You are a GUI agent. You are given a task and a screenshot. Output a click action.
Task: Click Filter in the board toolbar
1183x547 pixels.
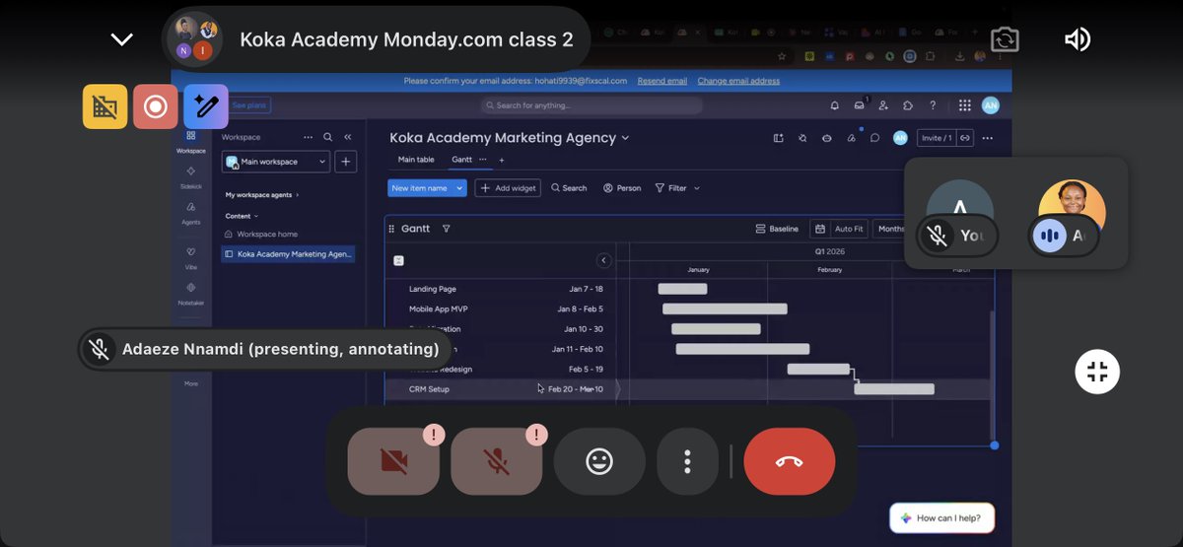point(670,188)
